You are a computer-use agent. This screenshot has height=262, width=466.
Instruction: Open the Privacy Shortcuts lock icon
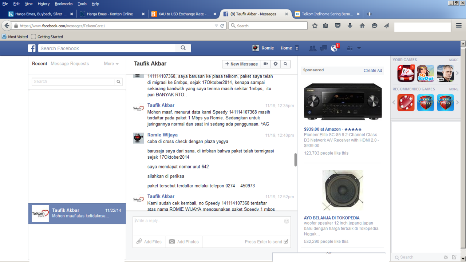(x=350, y=48)
